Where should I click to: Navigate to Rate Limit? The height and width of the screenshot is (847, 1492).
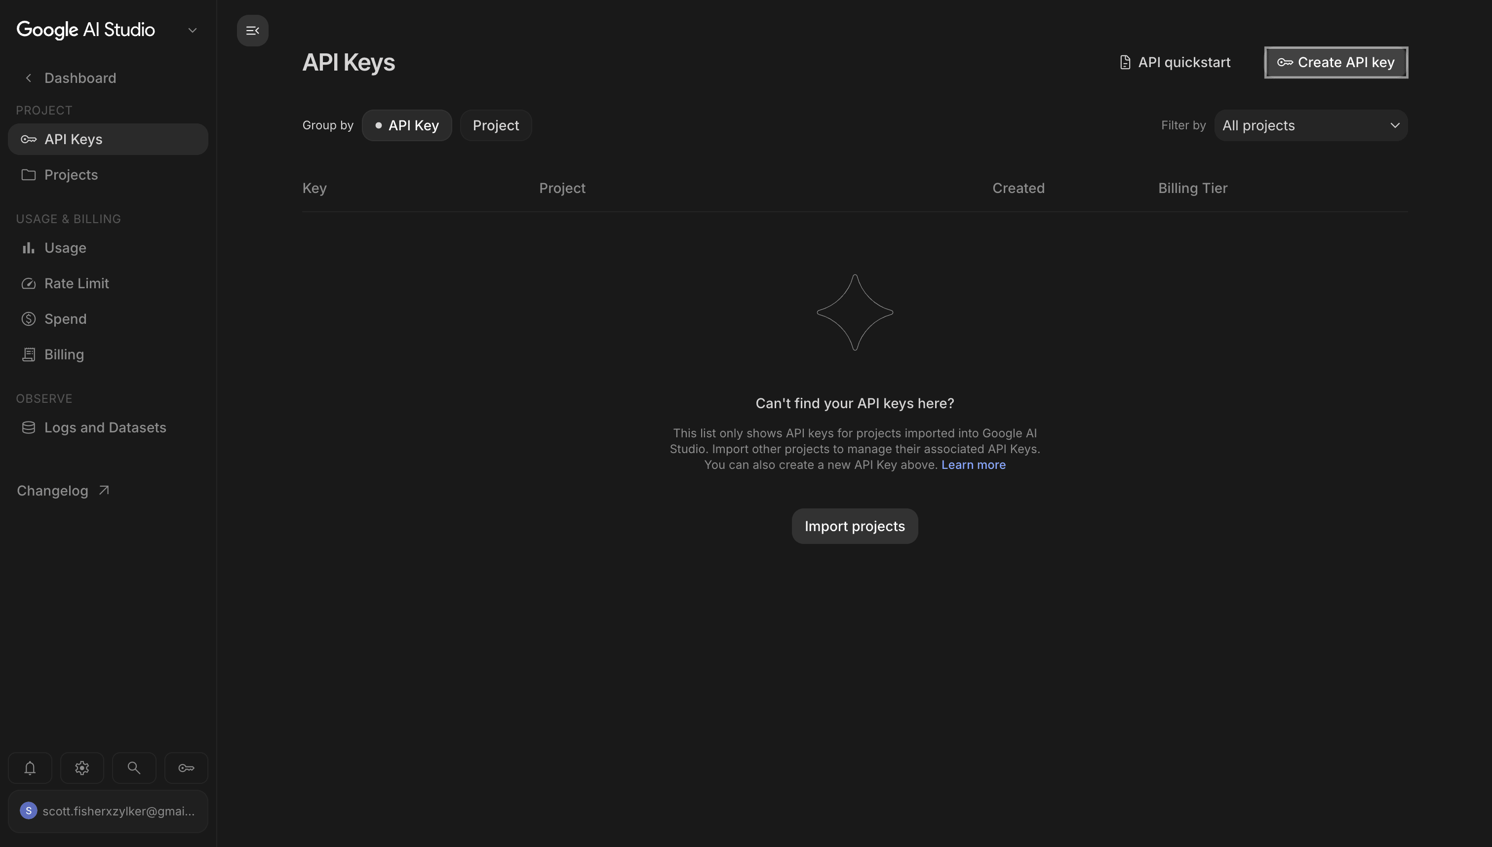pos(108,283)
